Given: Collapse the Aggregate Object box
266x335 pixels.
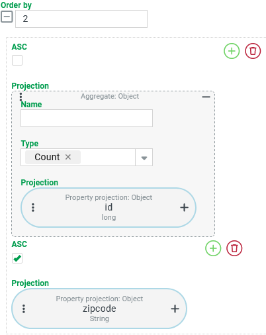Looking at the screenshot, I should [206, 97].
